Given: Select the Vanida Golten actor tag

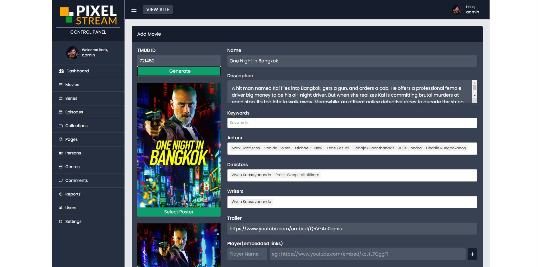Looking at the screenshot, I should 277,148.
